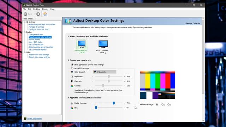Viewport: 226px width, 127px height.
Task: Click the scroll up arrow at page top
Action: pos(203,19)
